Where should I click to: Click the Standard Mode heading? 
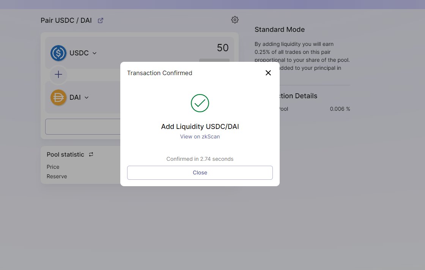(x=279, y=30)
